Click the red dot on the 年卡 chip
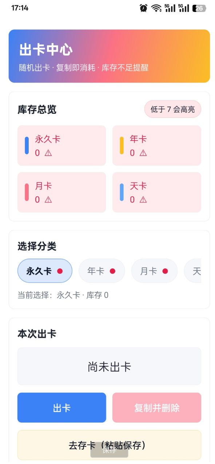The height and width of the screenshot is (464, 215). [113, 271]
